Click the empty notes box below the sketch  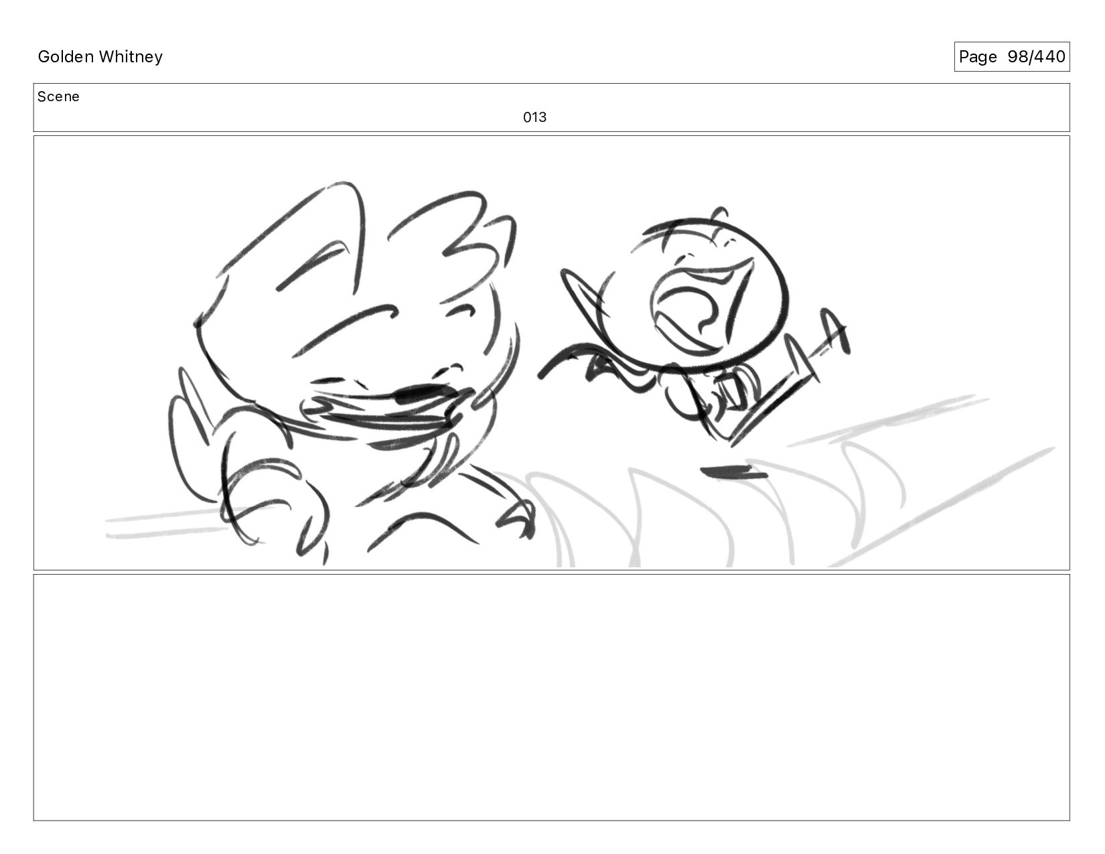pyautogui.click(x=551, y=697)
